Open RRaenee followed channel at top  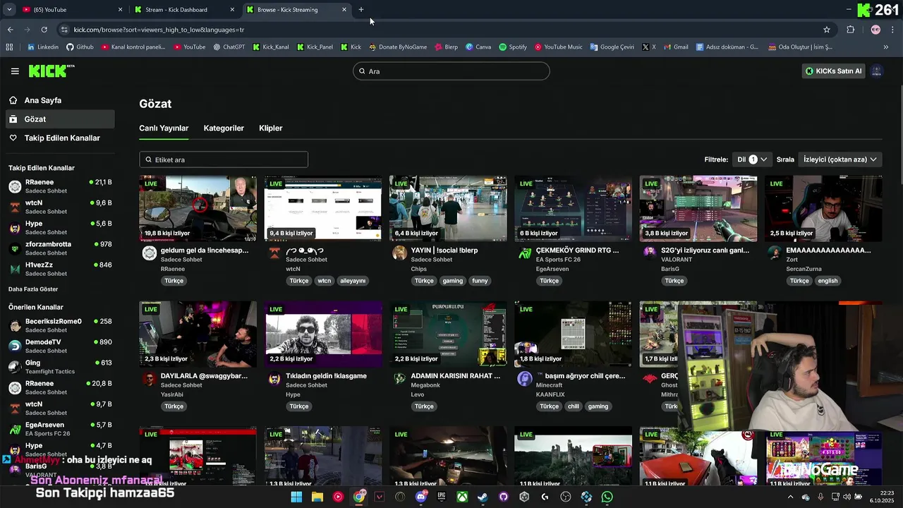(60, 186)
